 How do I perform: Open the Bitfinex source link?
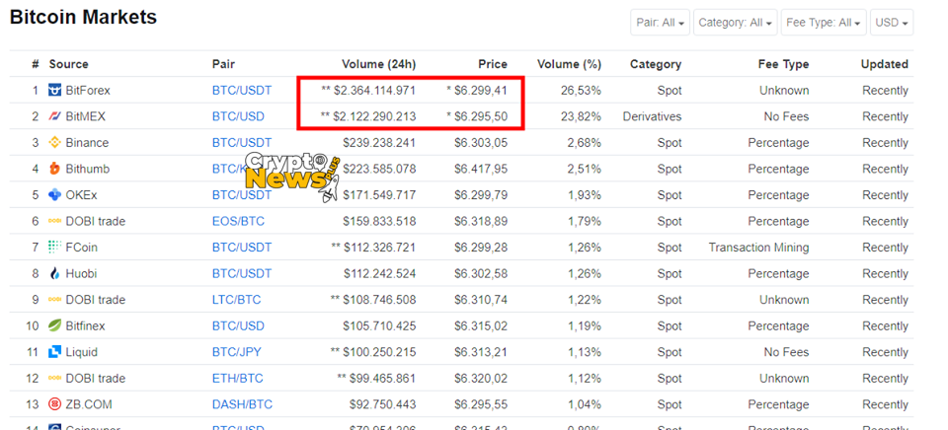point(85,325)
